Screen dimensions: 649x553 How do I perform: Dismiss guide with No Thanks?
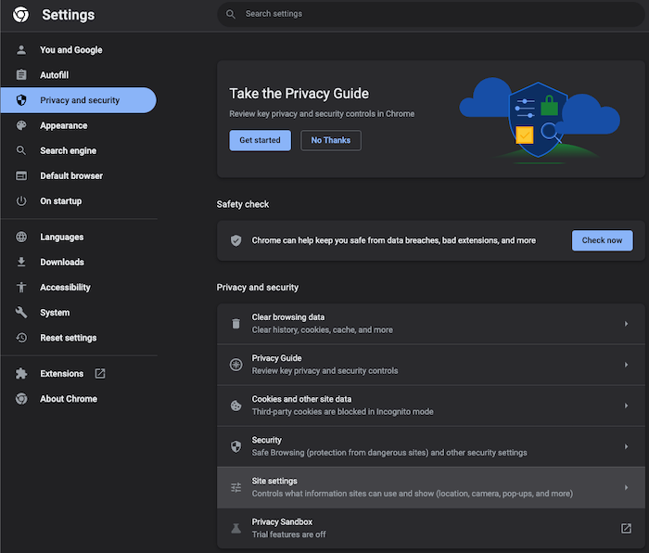pyautogui.click(x=331, y=140)
